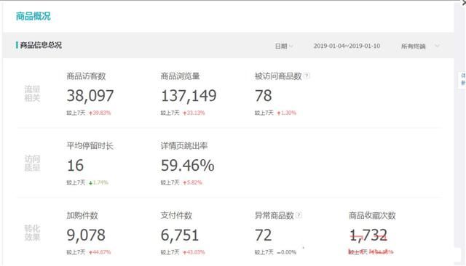The width and height of the screenshot is (466, 266).
Task: Select 商品信息总况 section header
Action: coord(41,45)
